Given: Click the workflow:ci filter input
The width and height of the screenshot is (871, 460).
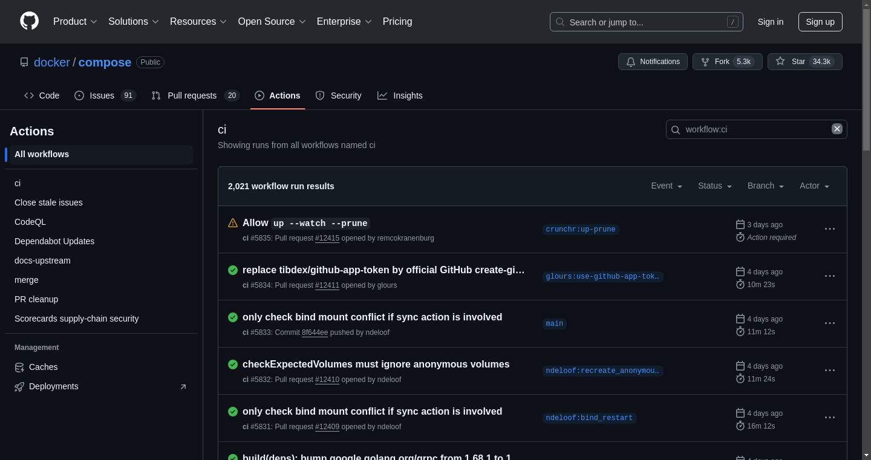Looking at the screenshot, I should click(756, 129).
